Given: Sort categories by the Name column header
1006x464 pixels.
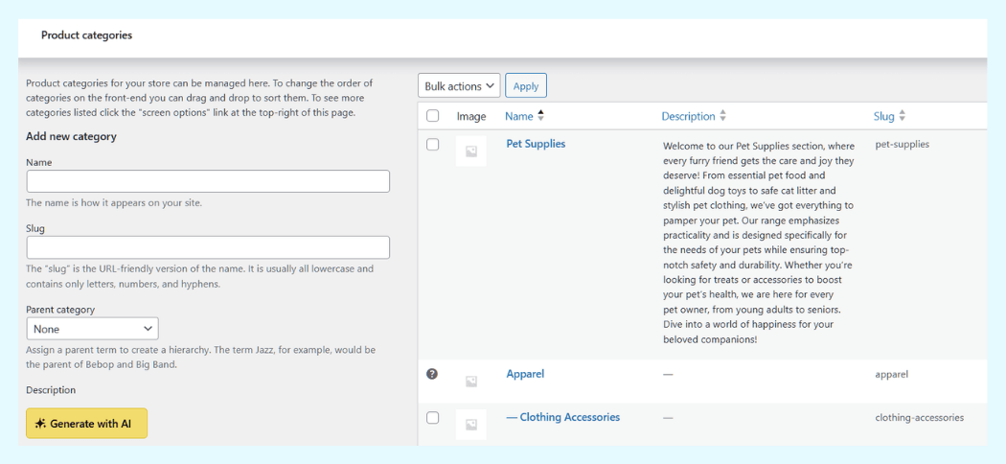Looking at the screenshot, I should click(519, 116).
